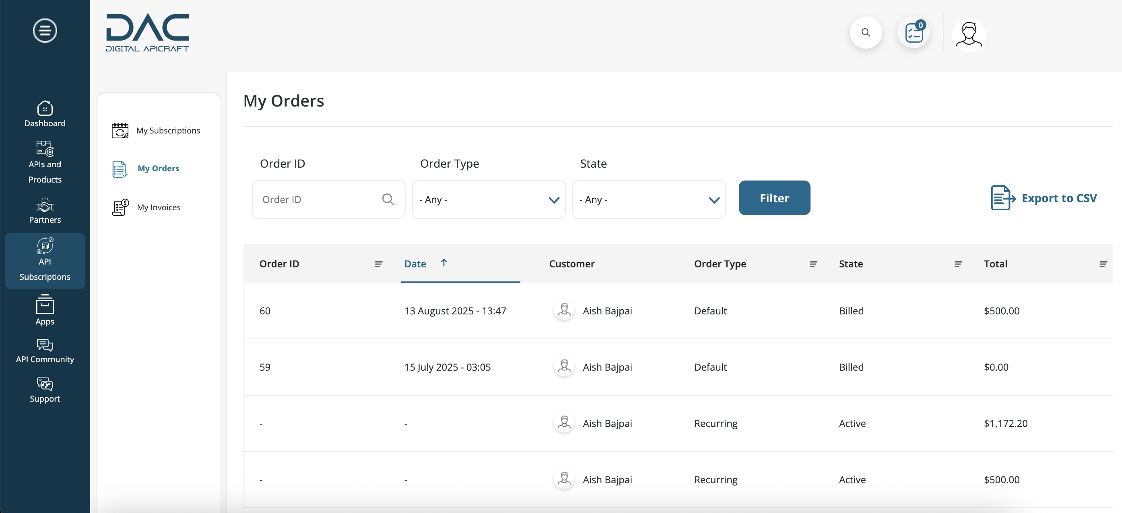Click Default order type in order 60 row
The height and width of the screenshot is (513, 1122).
(x=710, y=311)
